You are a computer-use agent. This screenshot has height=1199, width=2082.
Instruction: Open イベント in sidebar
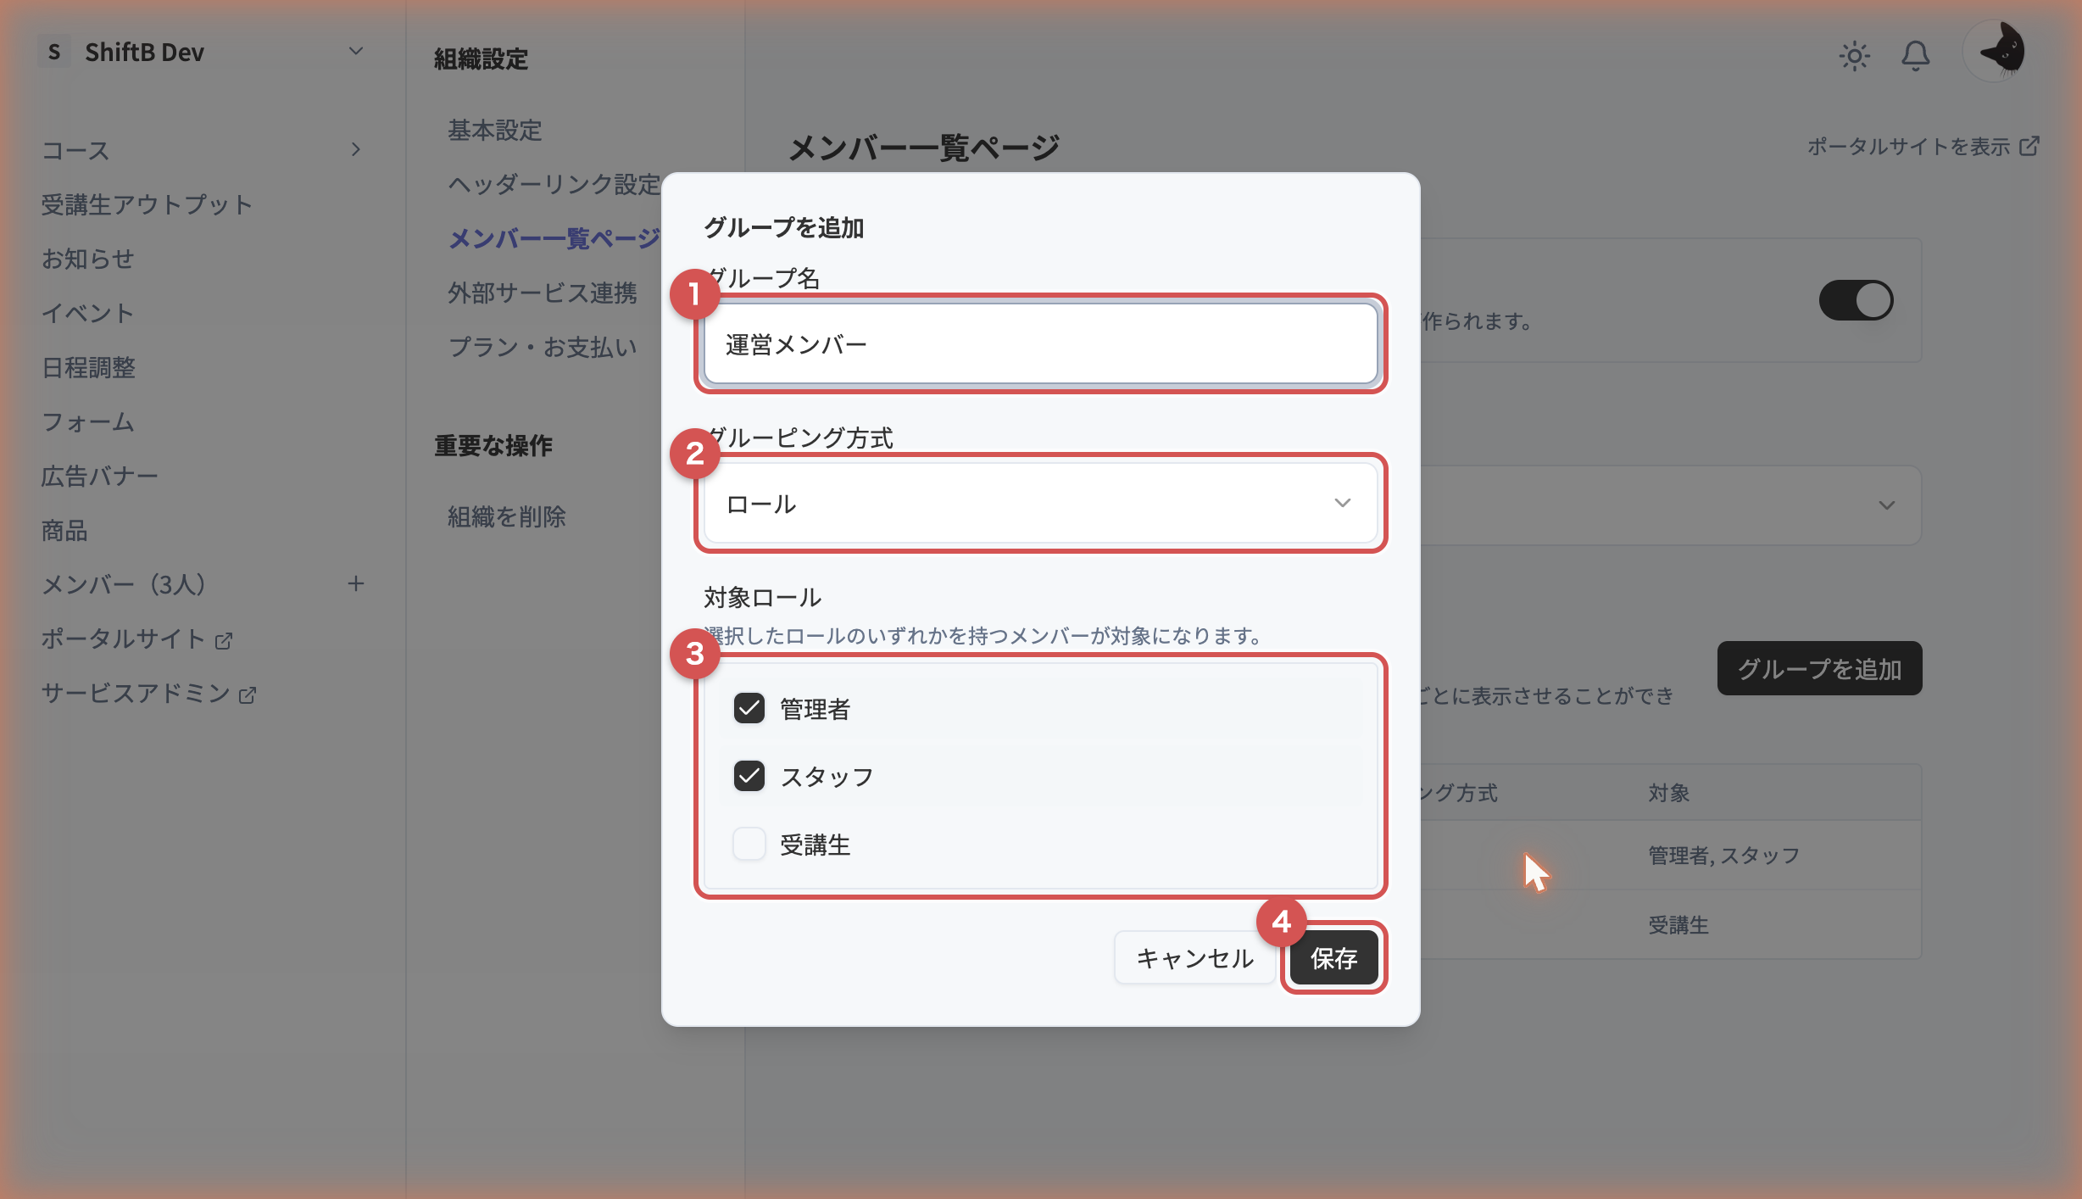88,313
